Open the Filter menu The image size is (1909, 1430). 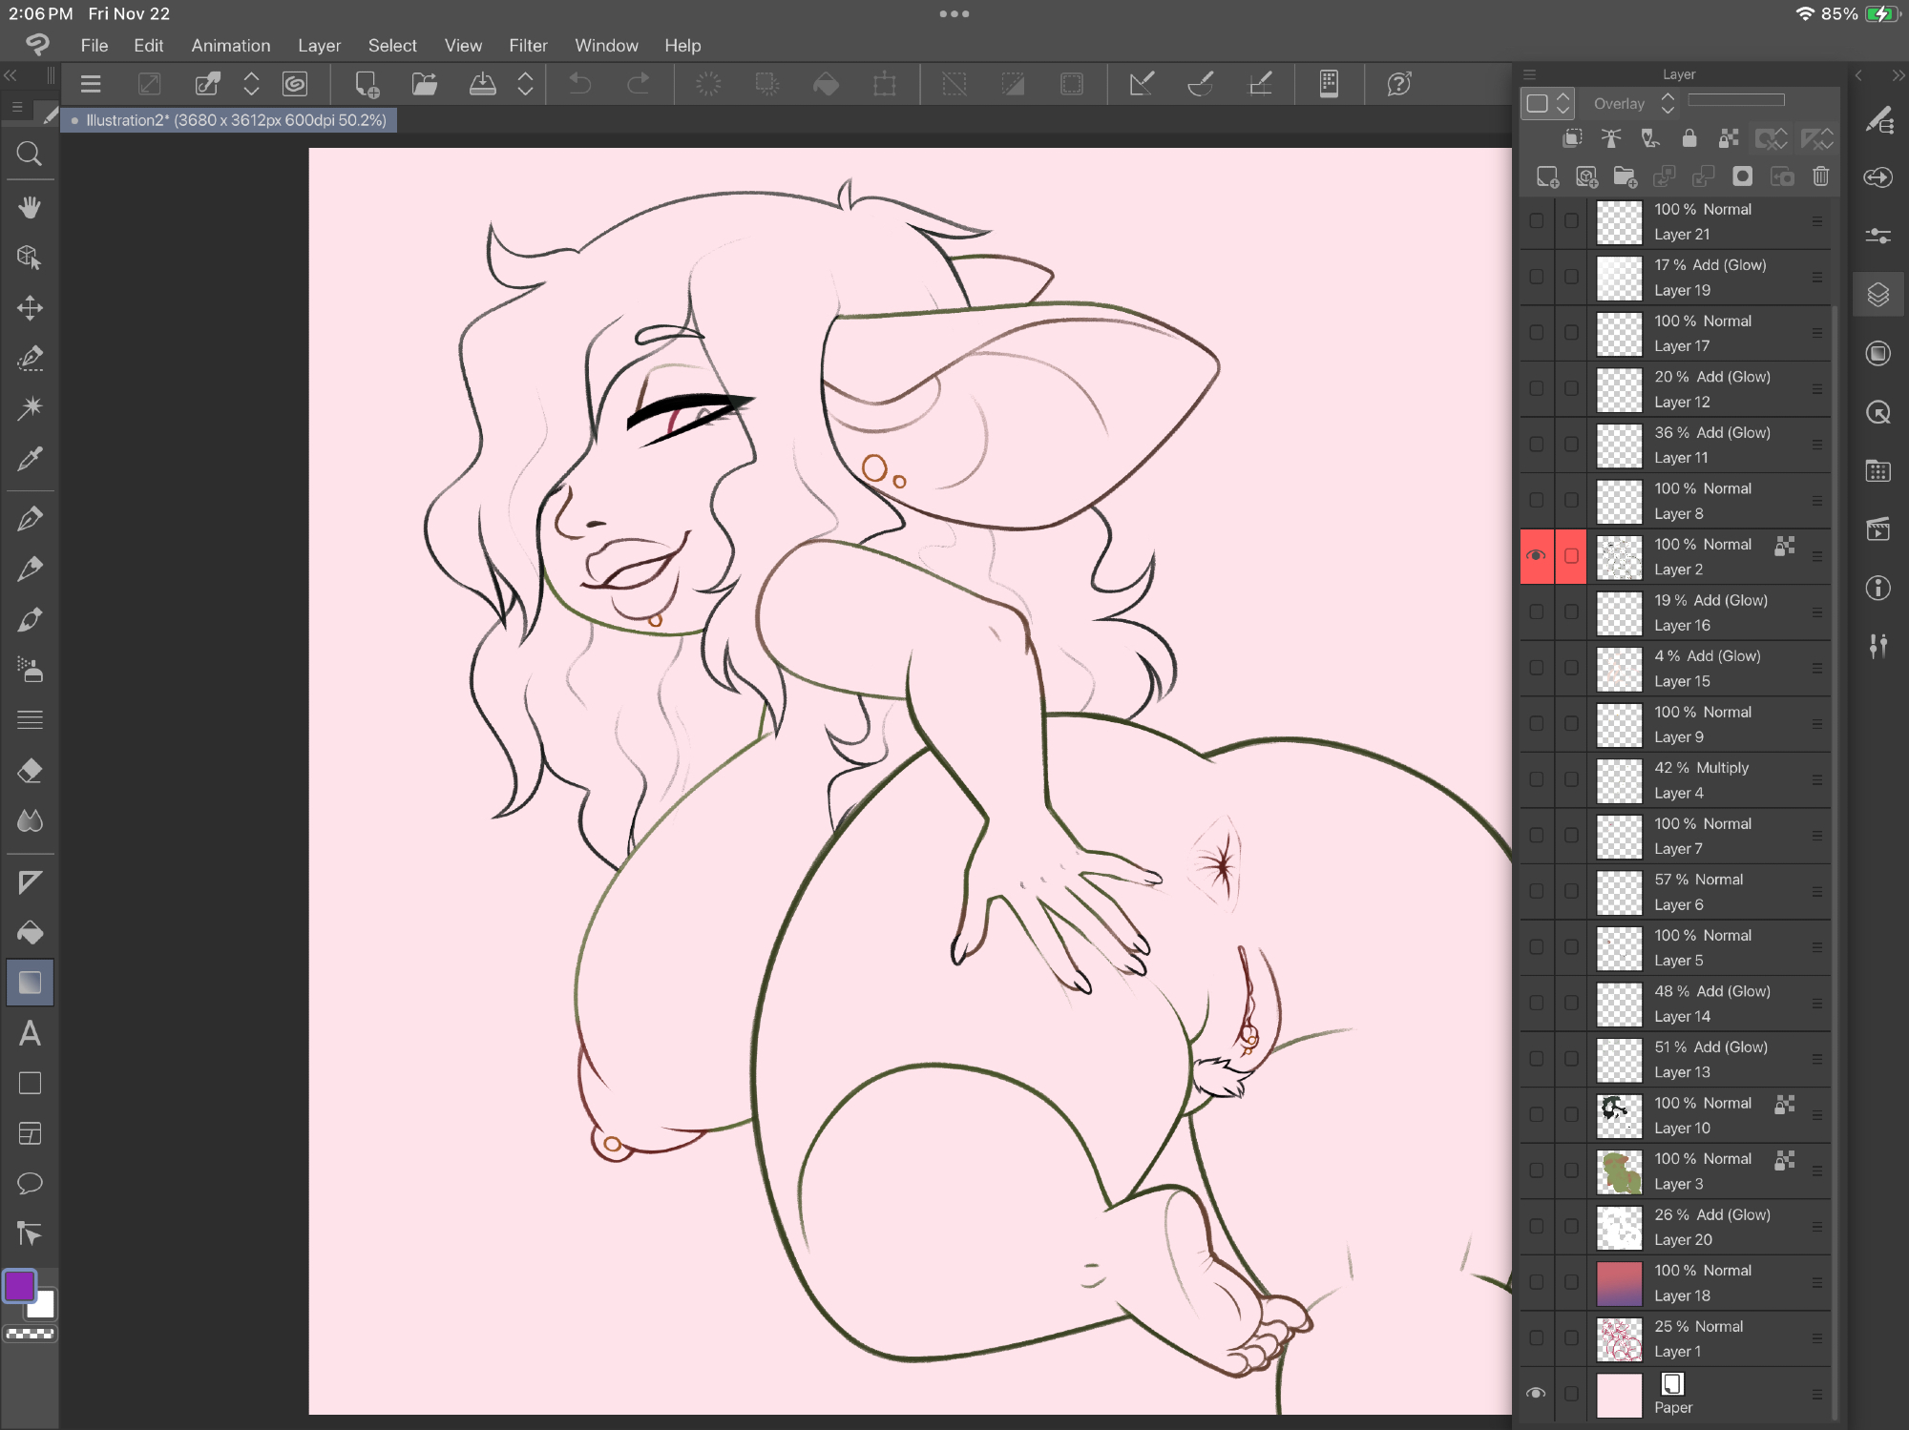528,46
